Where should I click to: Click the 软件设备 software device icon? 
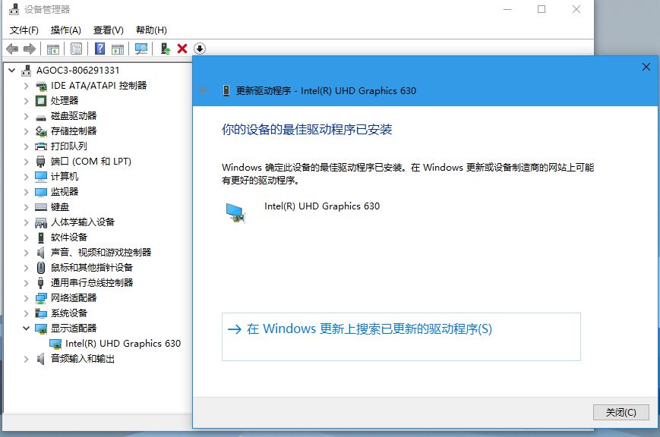coord(41,237)
